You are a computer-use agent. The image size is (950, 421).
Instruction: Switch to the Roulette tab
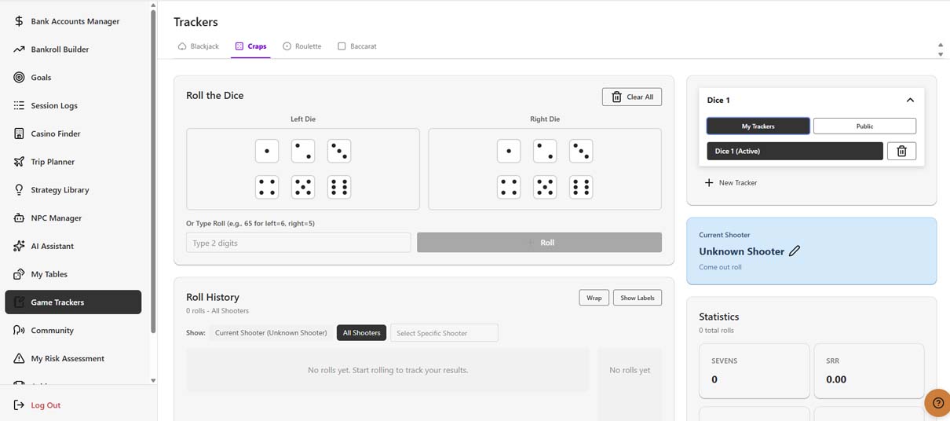[302, 46]
